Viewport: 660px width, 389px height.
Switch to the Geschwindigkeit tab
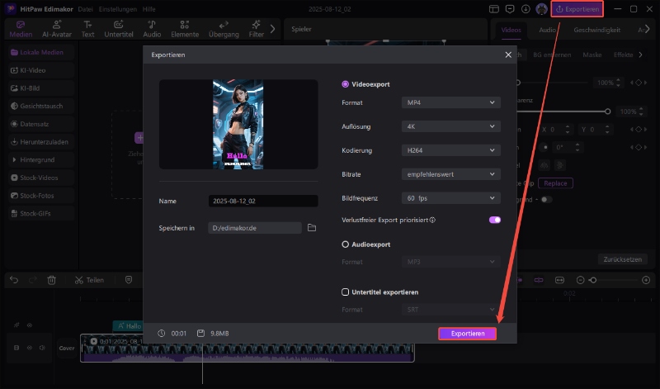click(596, 30)
